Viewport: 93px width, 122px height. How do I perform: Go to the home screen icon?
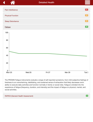click(x=13, y=3)
